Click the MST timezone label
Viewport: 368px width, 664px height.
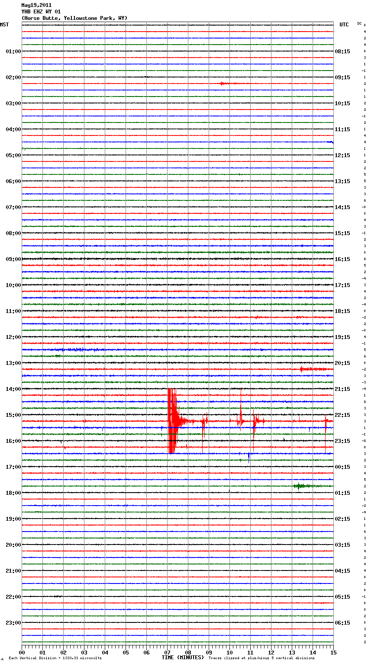[4, 25]
